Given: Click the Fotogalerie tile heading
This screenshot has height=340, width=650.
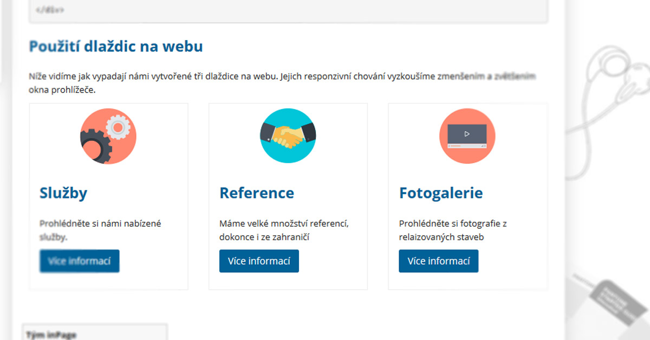Looking at the screenshot, I should click(x=441, y=193).
